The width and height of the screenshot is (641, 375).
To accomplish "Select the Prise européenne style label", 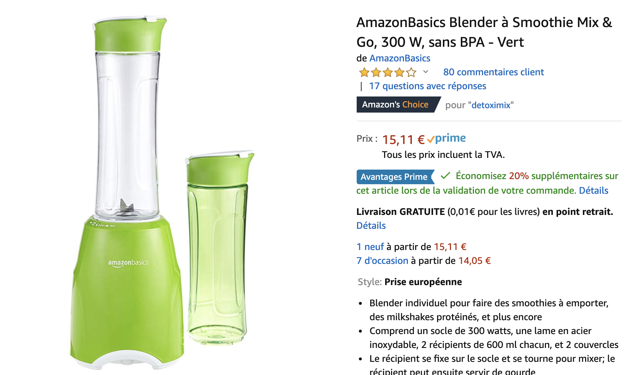I will 423,282.
